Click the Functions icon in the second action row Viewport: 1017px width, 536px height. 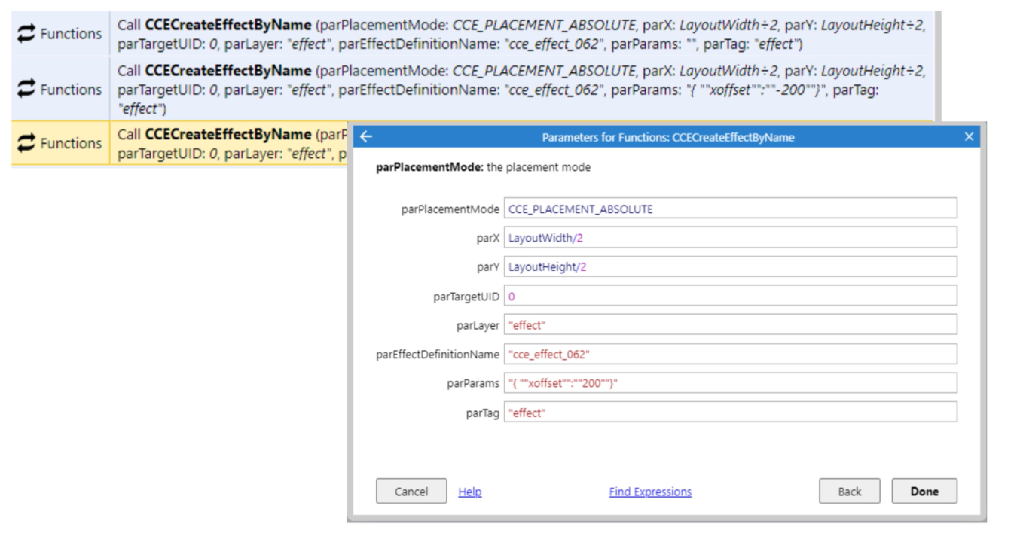tap(26, 89)
